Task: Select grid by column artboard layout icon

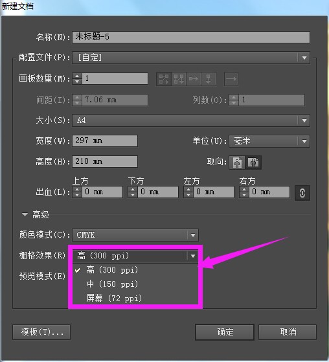Action: tap(179, 79)
